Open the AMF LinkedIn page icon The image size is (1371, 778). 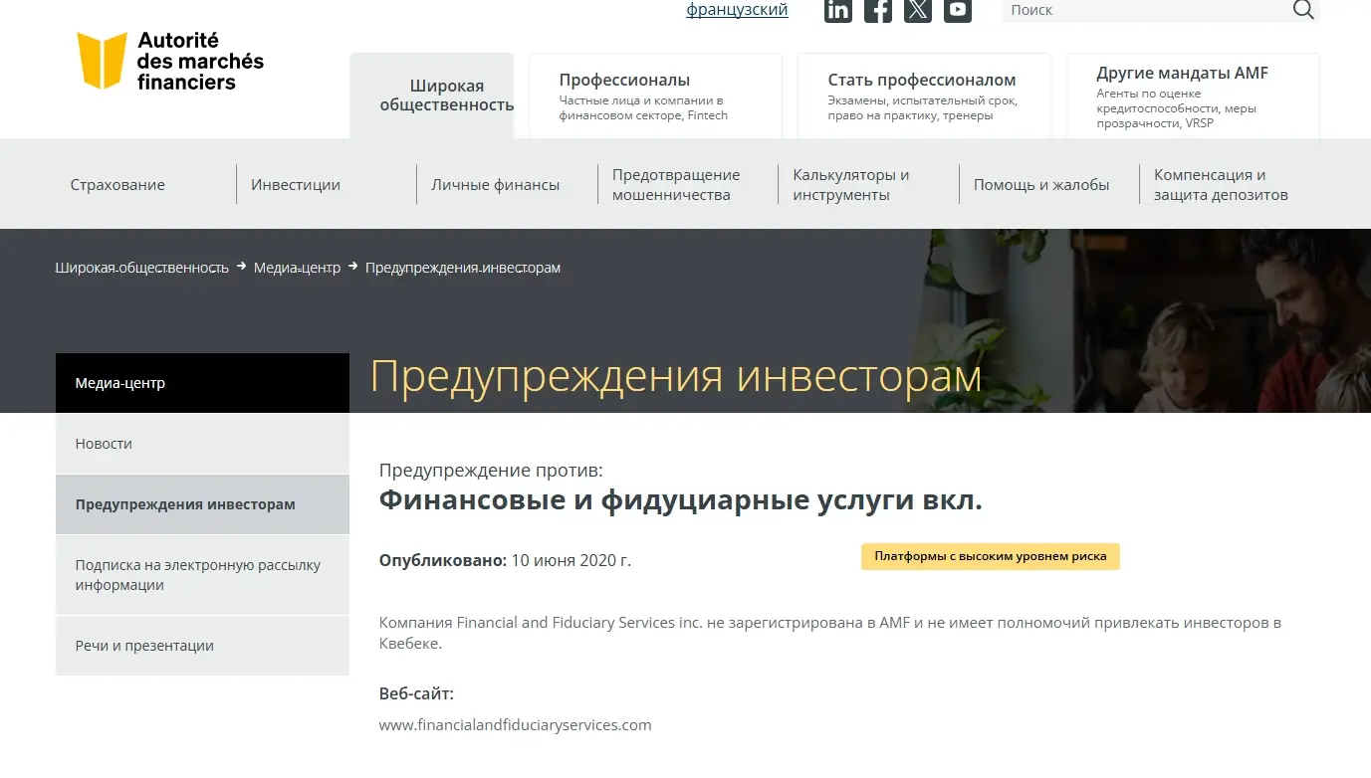point(838,10)
